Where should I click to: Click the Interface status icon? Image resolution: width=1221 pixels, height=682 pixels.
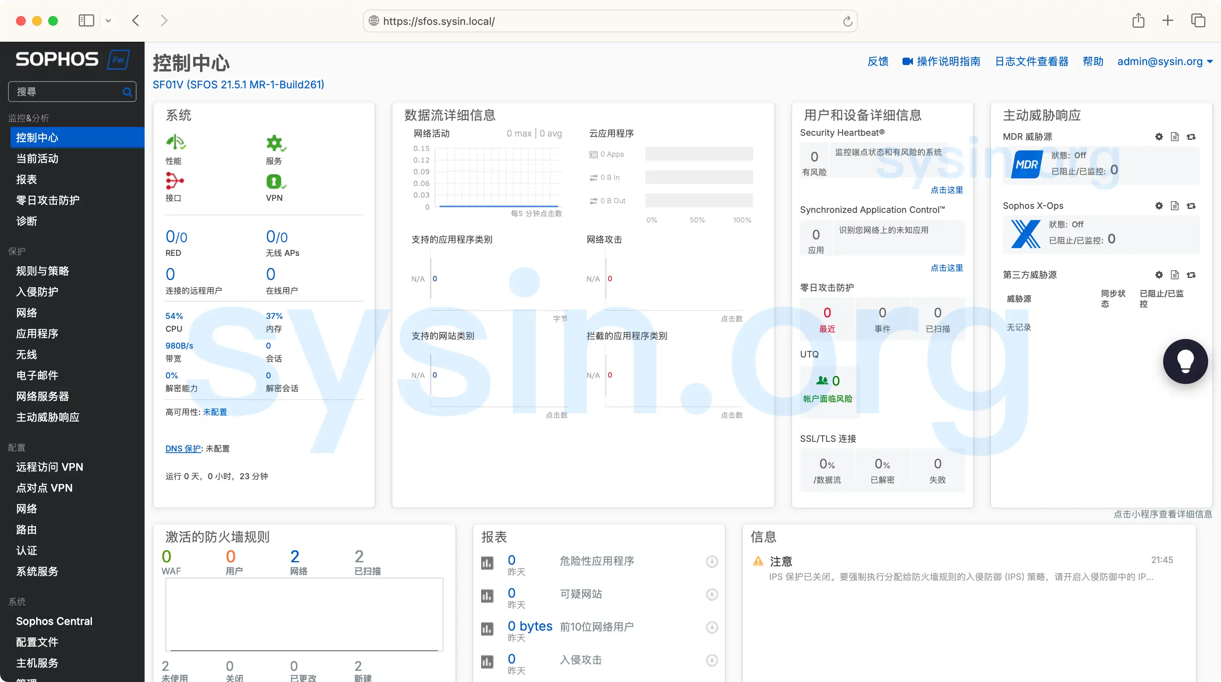174,181
